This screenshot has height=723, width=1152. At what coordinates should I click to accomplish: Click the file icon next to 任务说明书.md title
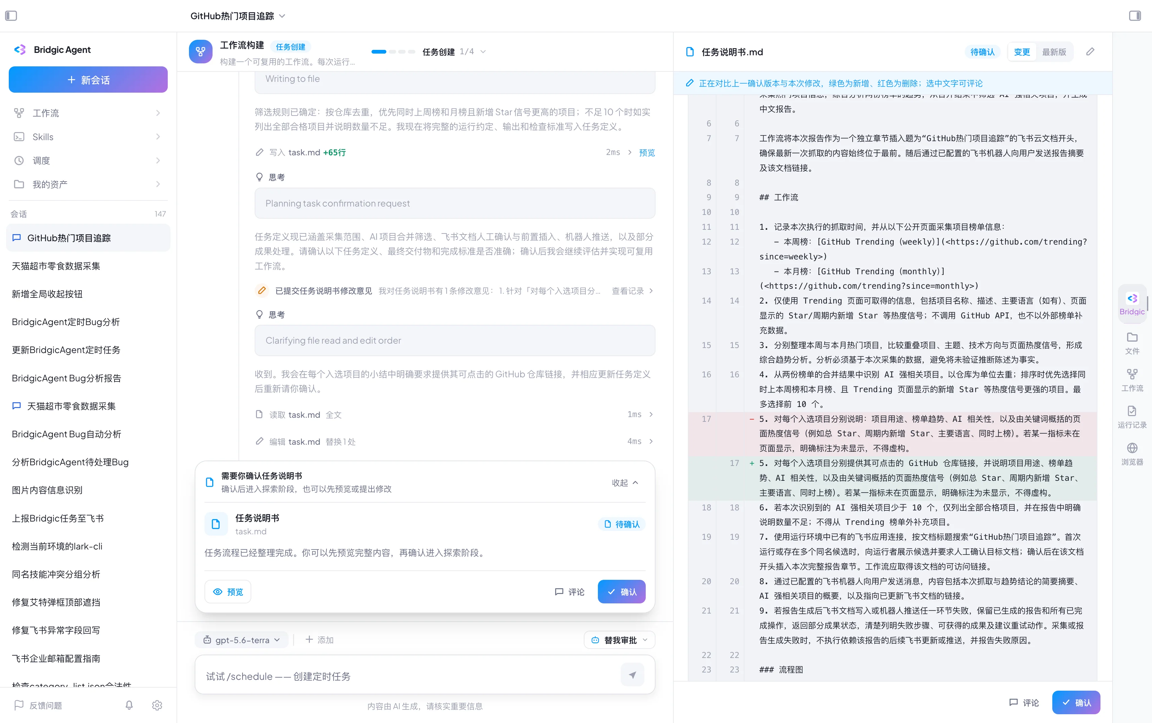click(x=690, y=52)
